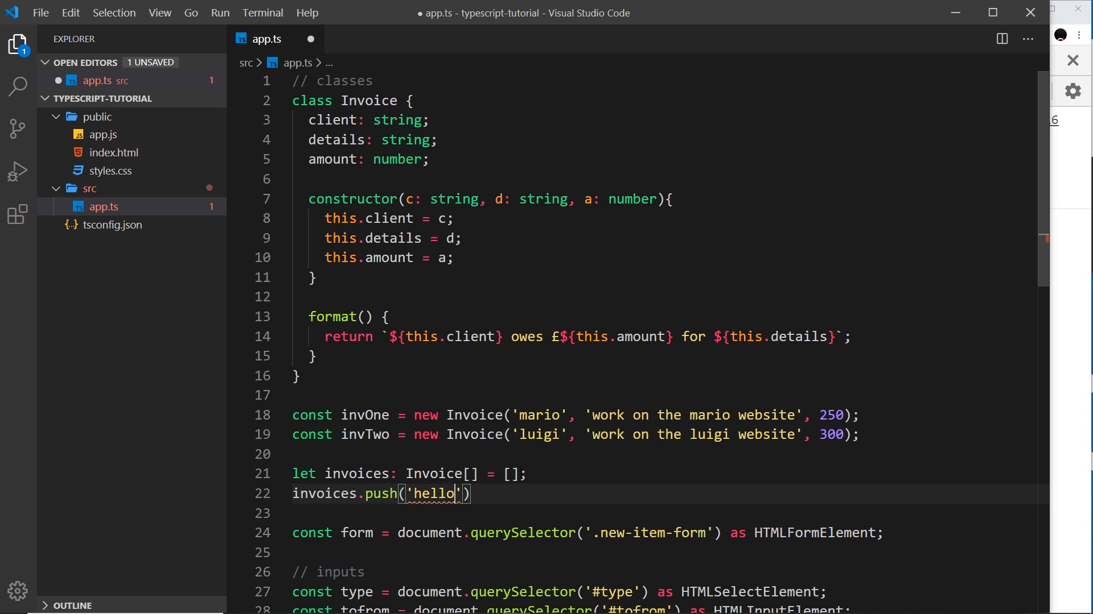Open the Source Control view
1093x614 pixels.
coord(18,128)
